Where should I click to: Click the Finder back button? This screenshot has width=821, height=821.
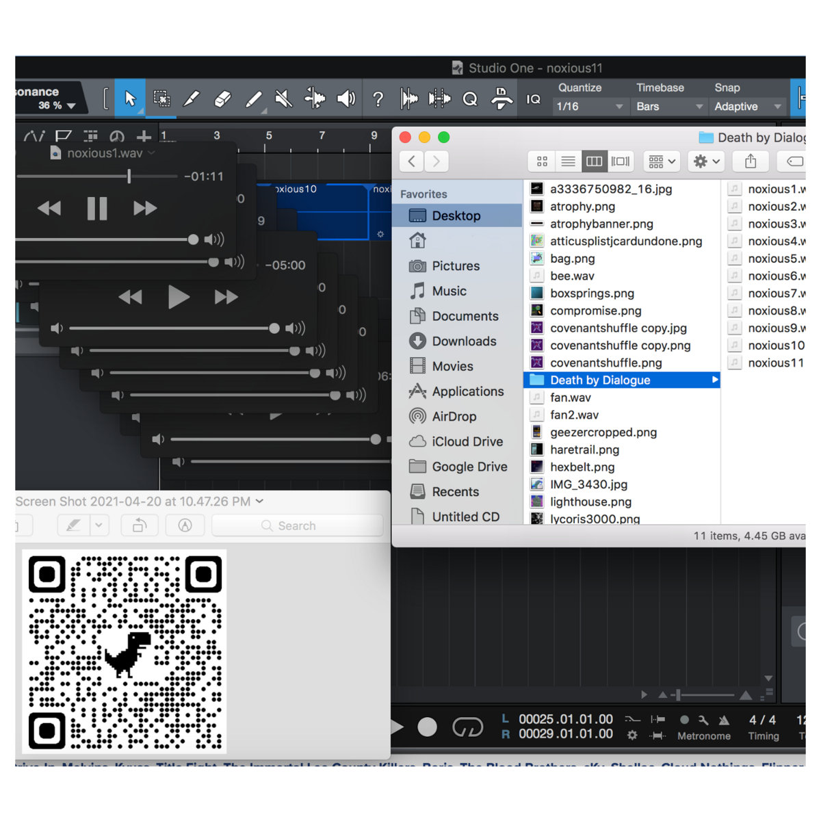[x=411, y=161]
